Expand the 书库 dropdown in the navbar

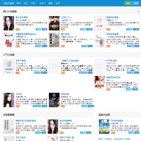coord(34,3)
